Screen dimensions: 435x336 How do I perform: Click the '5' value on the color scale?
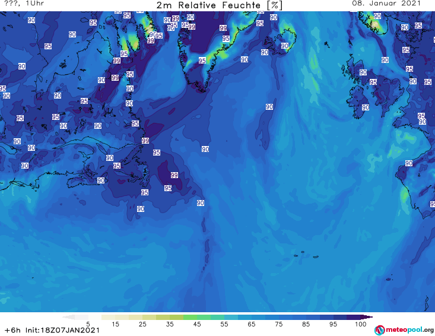coord(88,324)
